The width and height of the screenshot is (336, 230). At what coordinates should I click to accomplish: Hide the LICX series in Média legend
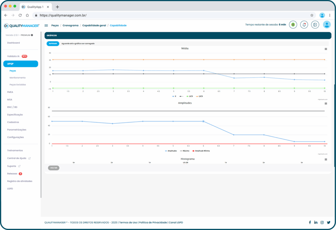pos(190,96)
